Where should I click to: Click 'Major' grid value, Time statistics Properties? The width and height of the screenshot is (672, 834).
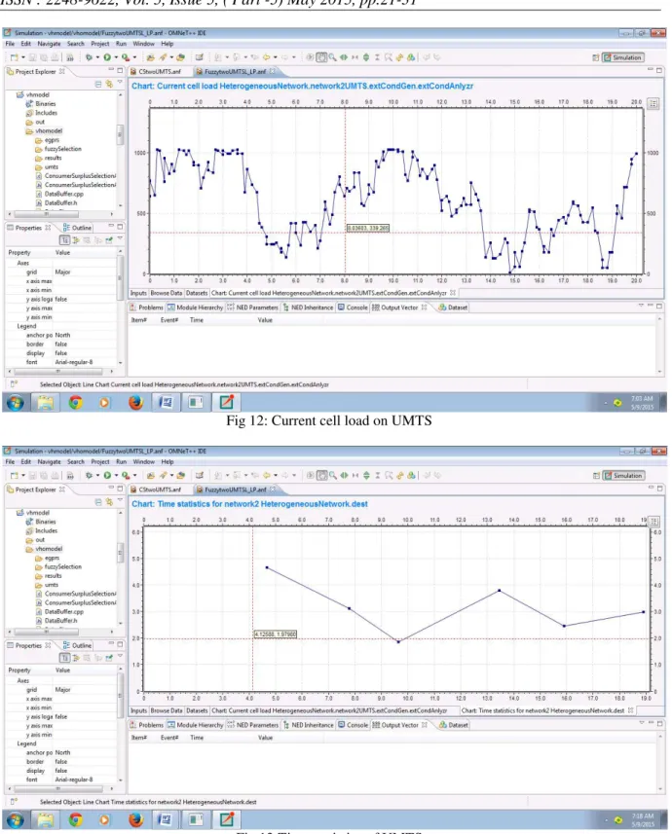pyautogui.click(x=63, y=690)
